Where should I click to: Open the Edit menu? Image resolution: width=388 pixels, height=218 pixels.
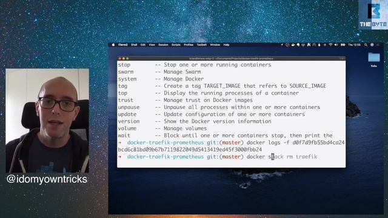(143, 45)
